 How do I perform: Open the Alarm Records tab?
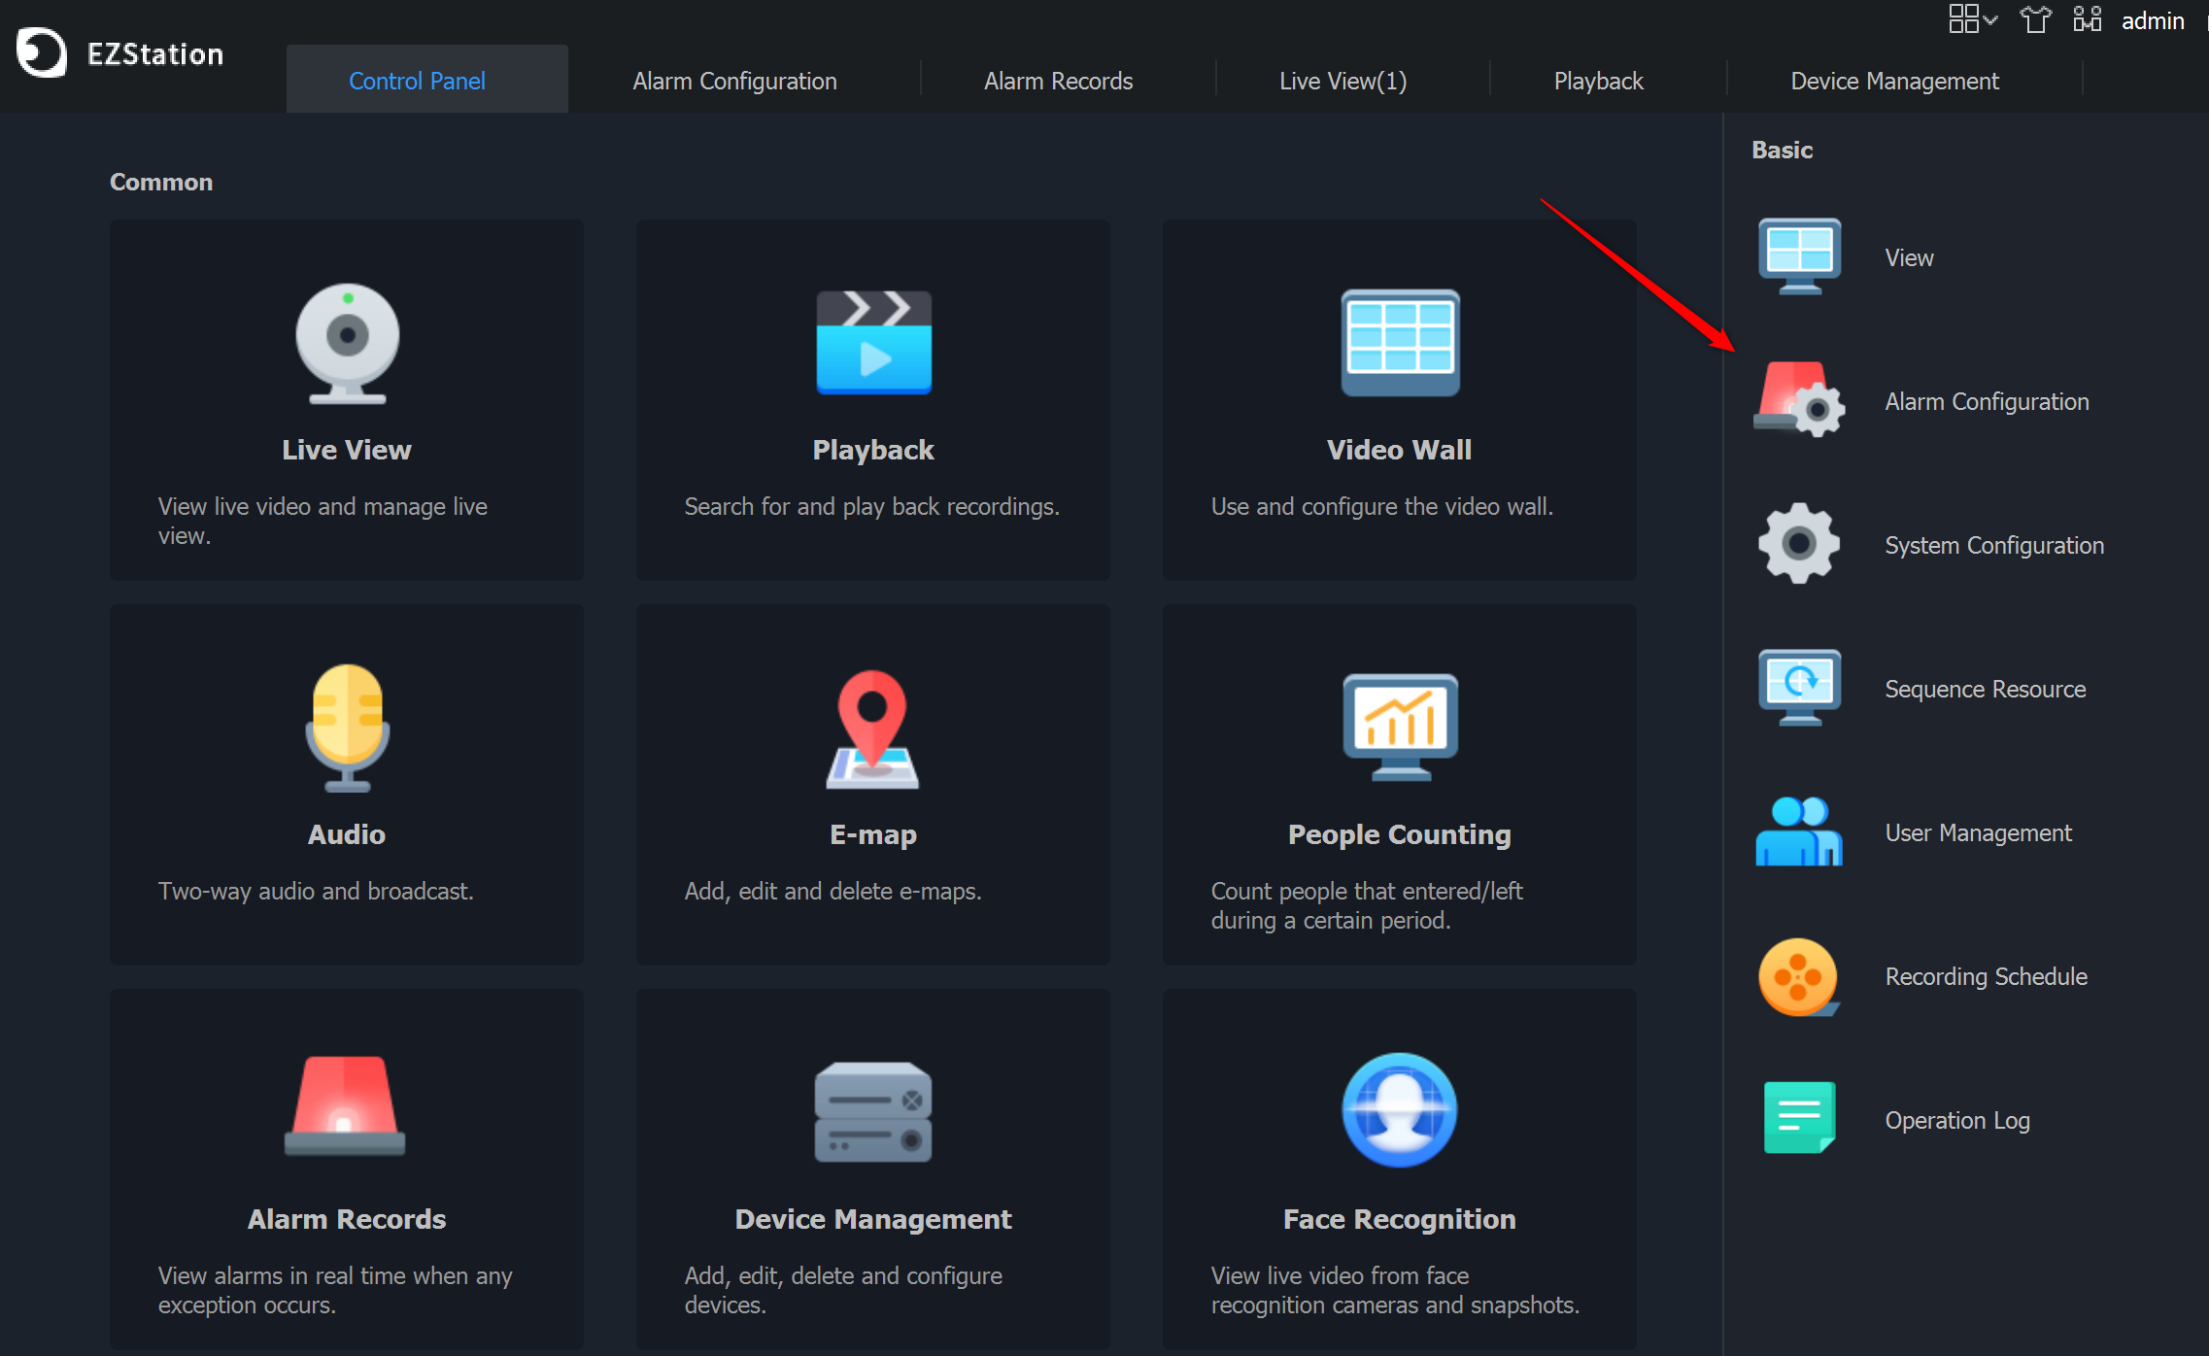[x=1058, y=81]
